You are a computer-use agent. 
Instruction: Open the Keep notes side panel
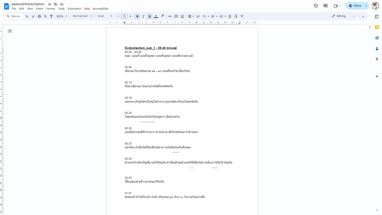pyautogui.click(x=377, y=27)
